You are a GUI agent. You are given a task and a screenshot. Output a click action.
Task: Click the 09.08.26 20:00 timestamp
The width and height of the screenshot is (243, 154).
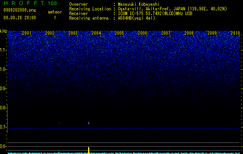pos(20,18)
